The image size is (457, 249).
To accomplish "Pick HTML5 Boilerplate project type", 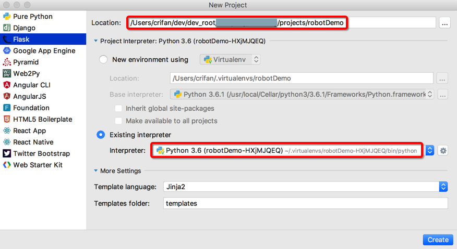I will (43, 120).
